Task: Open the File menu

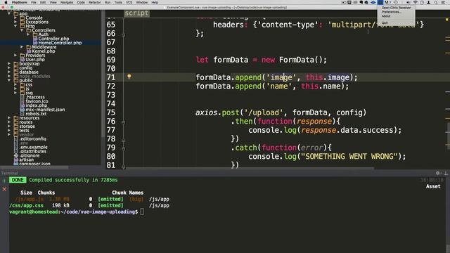Action: 34,2
